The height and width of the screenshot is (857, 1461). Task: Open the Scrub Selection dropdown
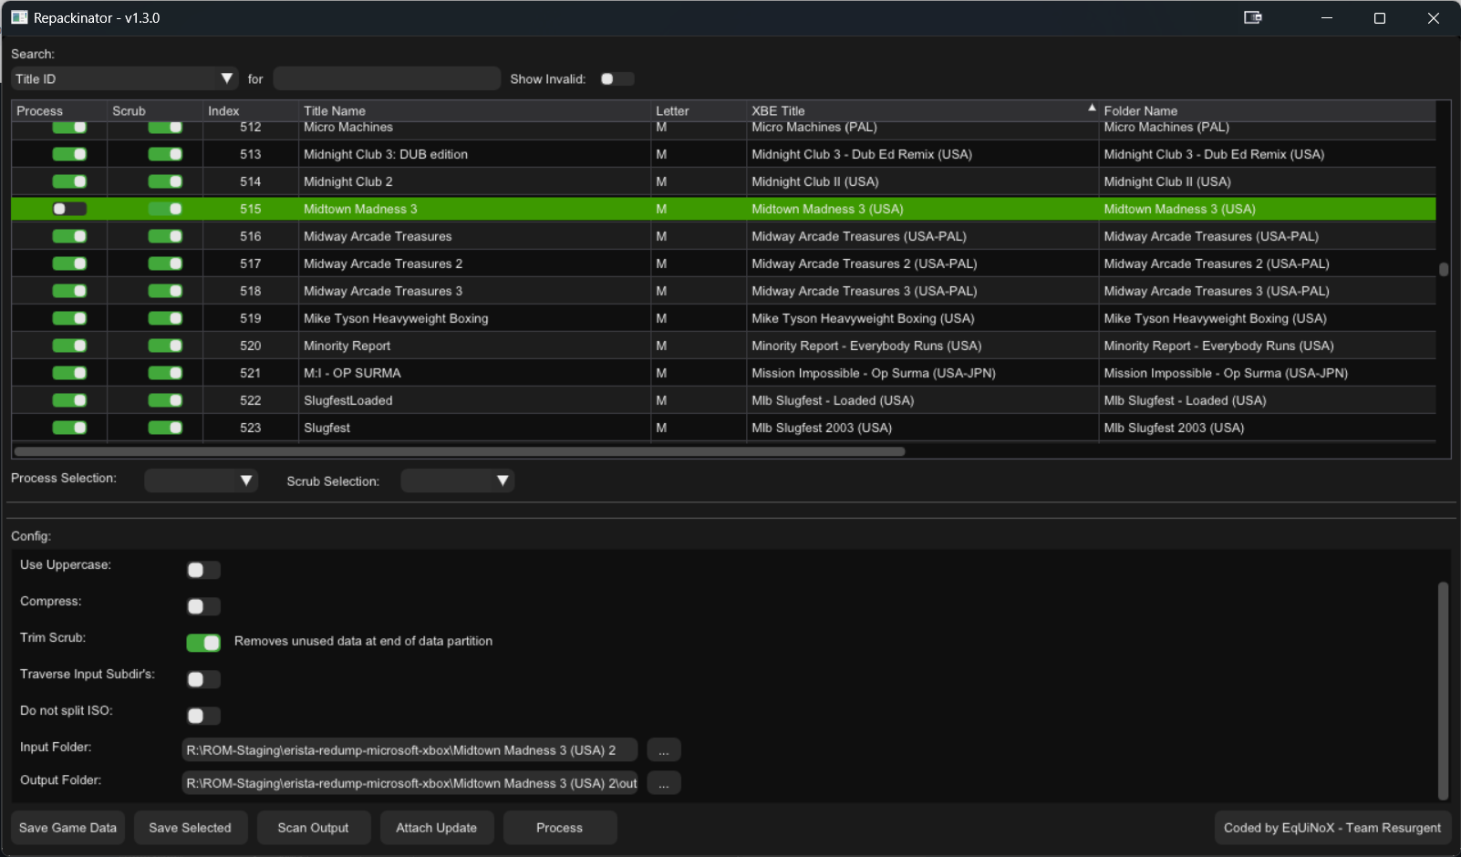pyautogui.click(x=458, y=480)
